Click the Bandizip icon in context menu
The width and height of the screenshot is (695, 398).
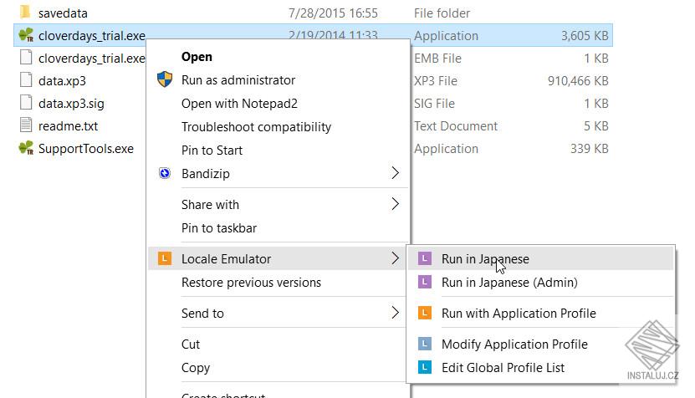(x=165, y=174)
